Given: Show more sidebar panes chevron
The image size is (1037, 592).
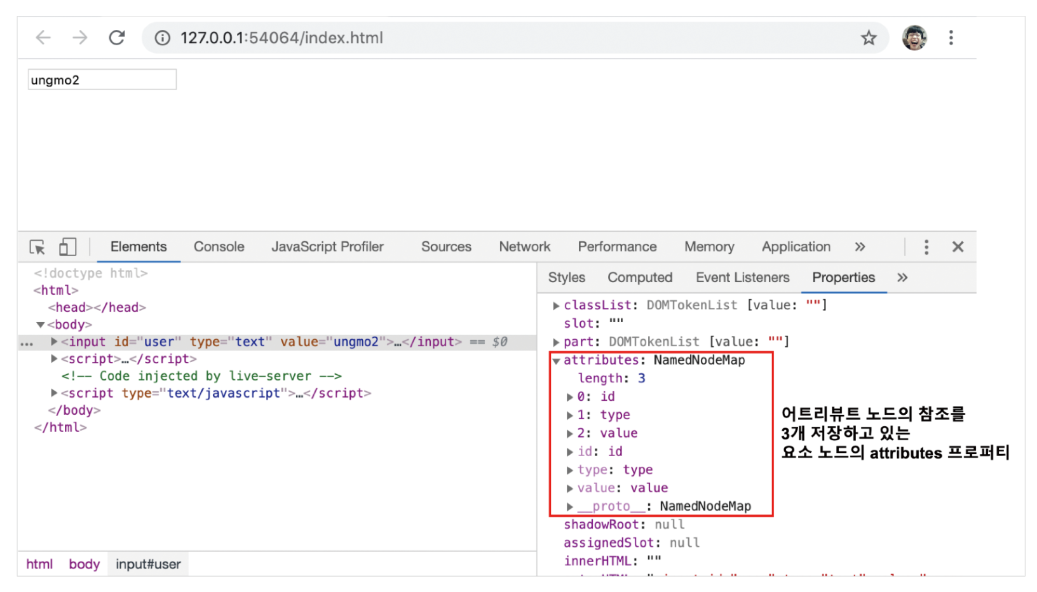Looking at the screenshot, I should 902,278.
